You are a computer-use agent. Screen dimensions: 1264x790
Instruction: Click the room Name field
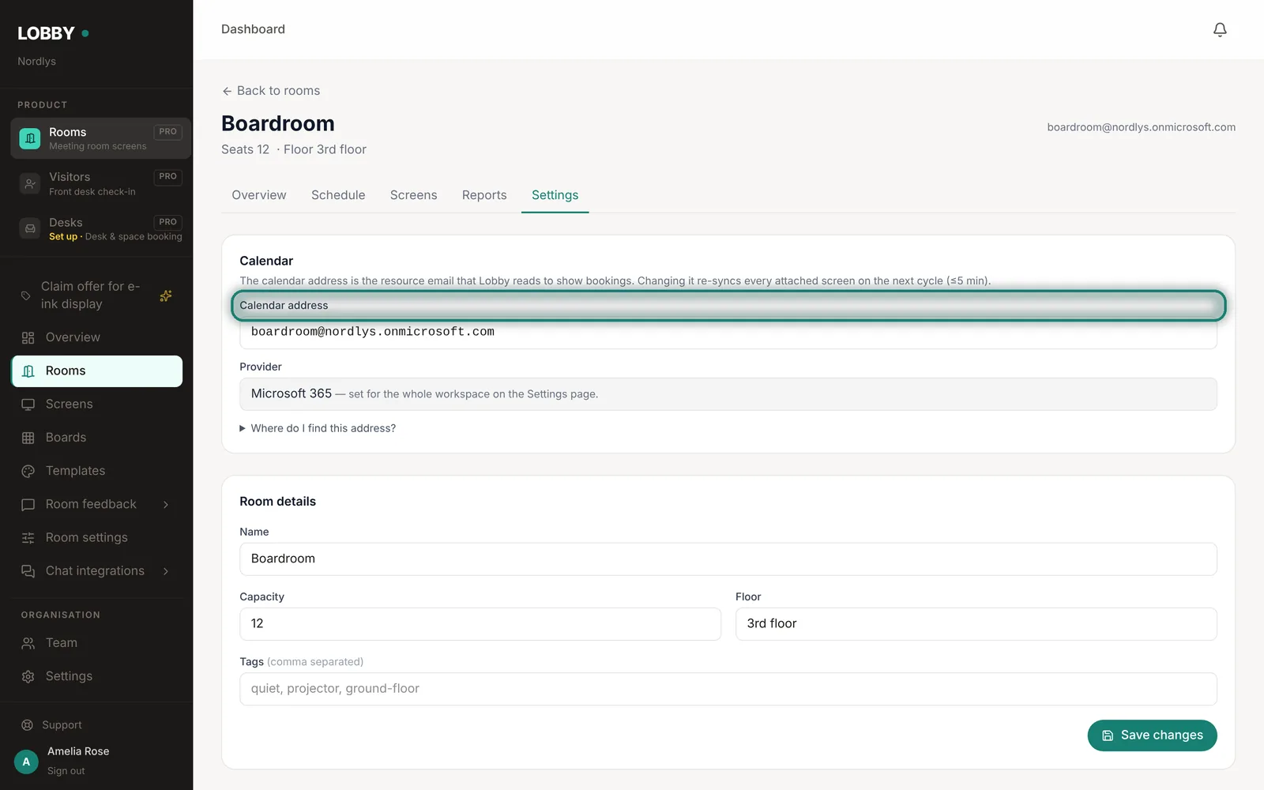(x=728, y=559)
